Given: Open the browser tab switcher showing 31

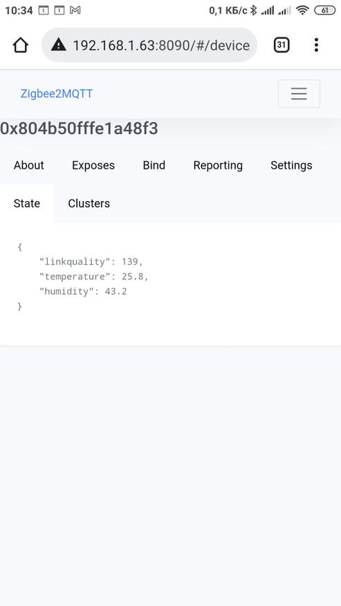Looking at the screenshot, I should (282, 45).
